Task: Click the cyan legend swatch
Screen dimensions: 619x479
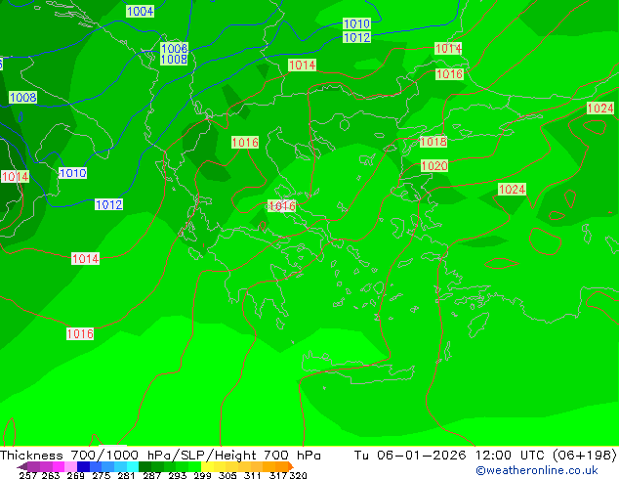Action: coord(132,466)
